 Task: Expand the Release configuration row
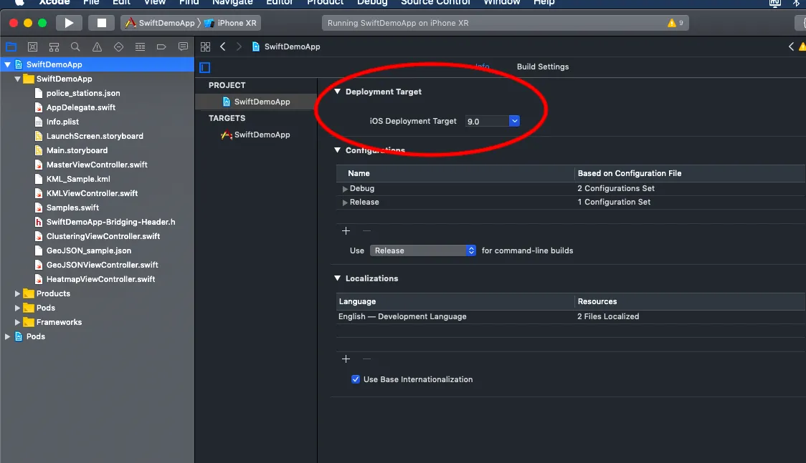click(345, 203)
